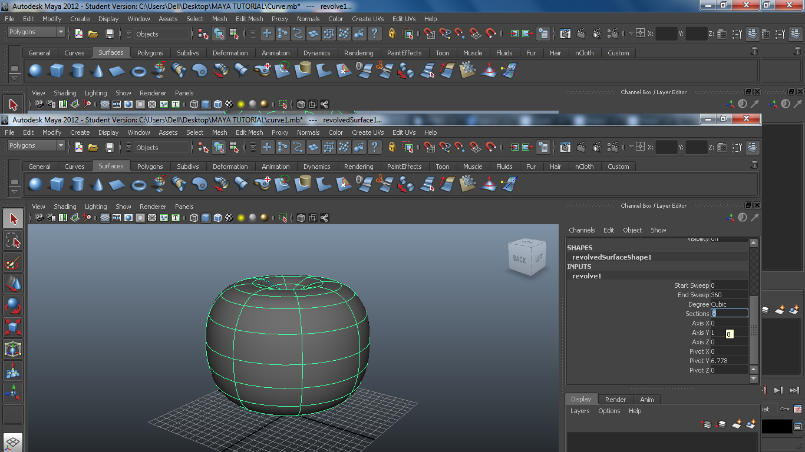
Task: Switch to Polygons shelf tab in back window
Action: pyautogui.click(x=150, y=53)
